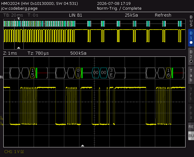This screenshot has height=157, width=194.
Task: Click the CH1 ground level marker
Action: click(2, 124)
